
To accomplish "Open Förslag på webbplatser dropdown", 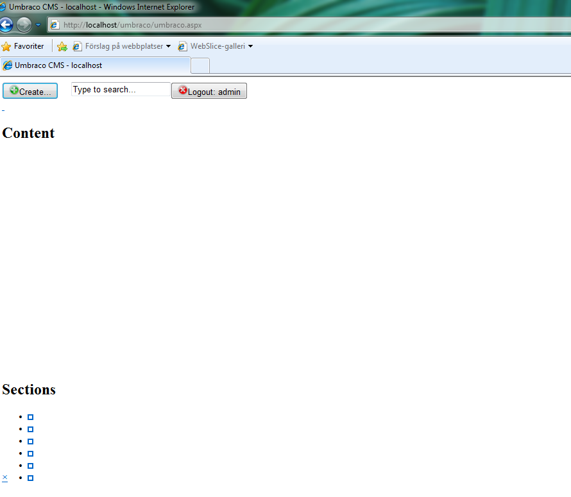I will click(x=122, y=46).
